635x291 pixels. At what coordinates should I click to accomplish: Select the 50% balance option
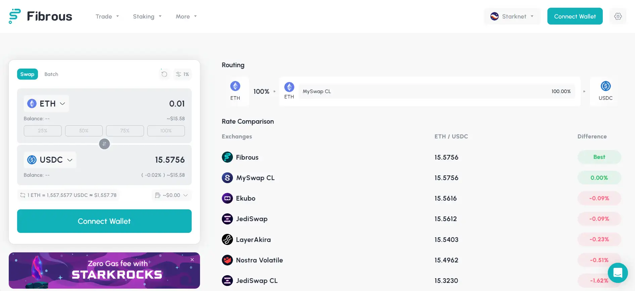tap(84, 131)
